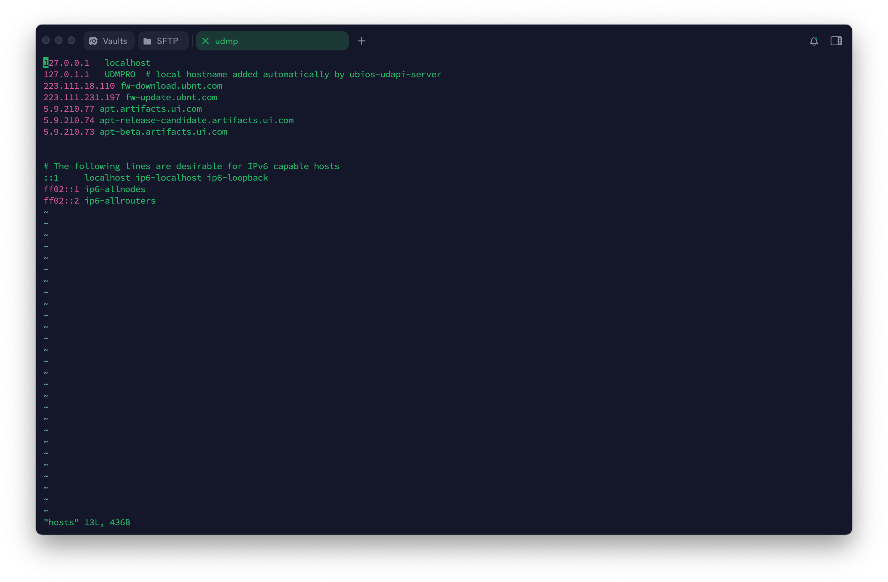Click the IPv6 capable hosts comment
The image size is (888, 582).
point(191,166)
